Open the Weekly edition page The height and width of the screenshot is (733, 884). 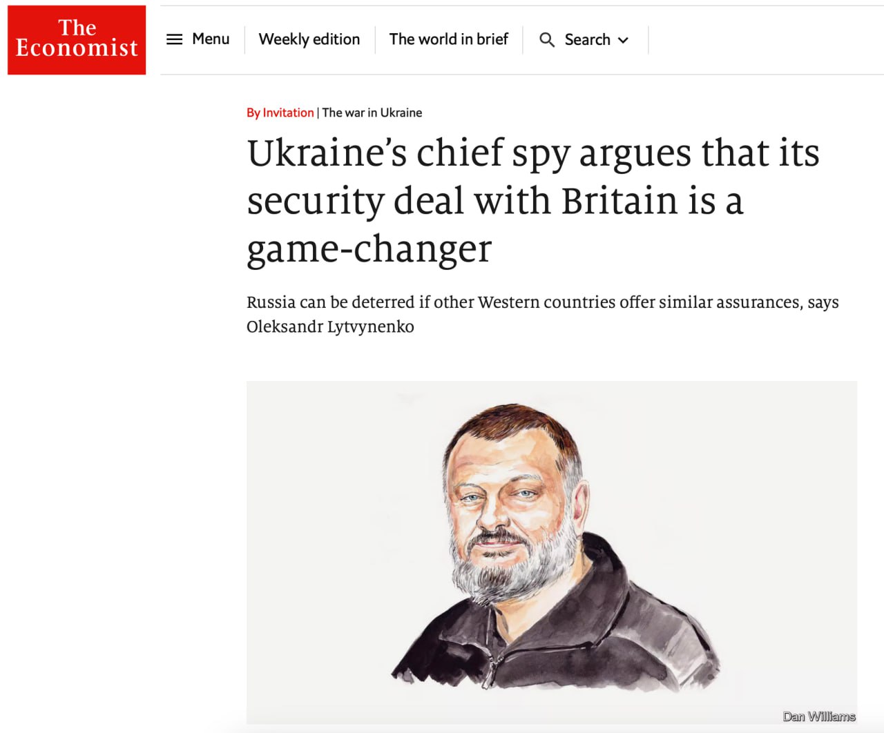309,39
